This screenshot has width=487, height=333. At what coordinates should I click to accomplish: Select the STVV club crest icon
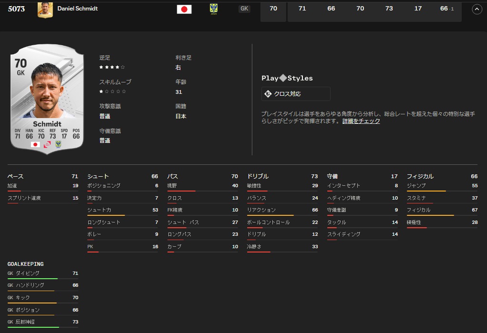coord(213,9)
